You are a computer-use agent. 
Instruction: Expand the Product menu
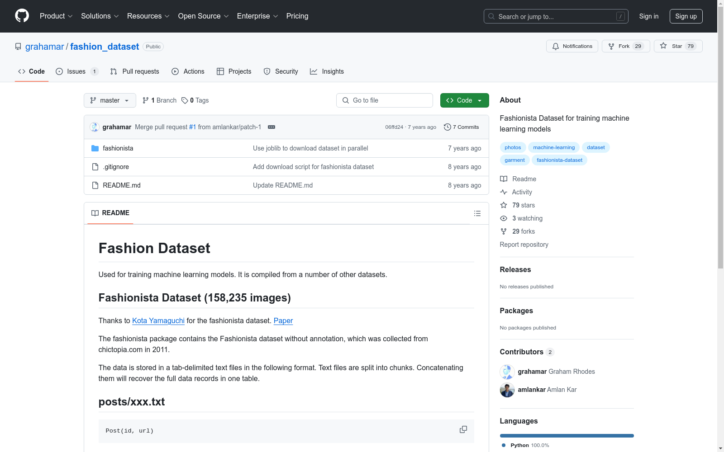click(56, 16)
